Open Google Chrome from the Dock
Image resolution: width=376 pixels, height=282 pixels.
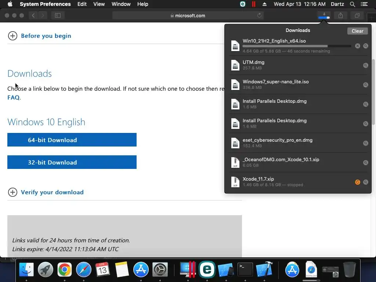pyautogui.click(x=65, y=269)
